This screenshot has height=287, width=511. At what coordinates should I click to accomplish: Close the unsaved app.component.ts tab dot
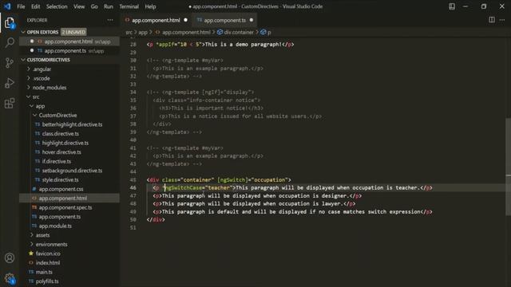(252, 20)
